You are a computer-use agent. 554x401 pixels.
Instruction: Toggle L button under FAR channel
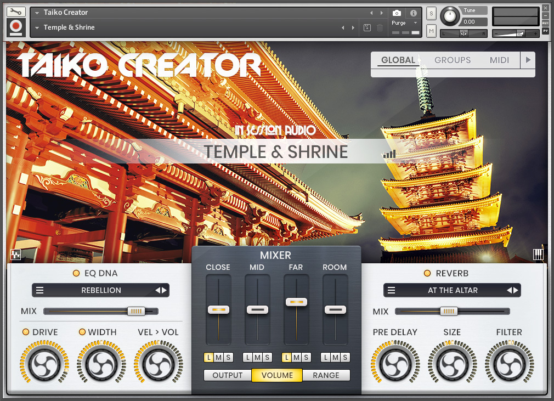pos(286,358)
